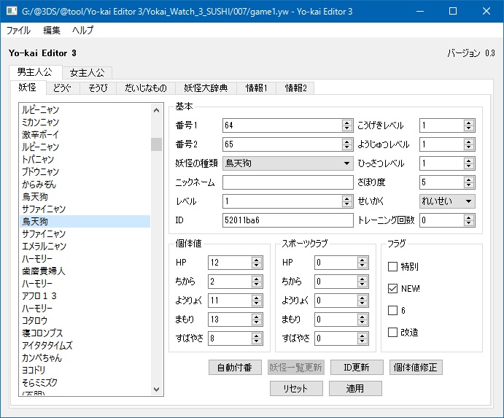Enable the flag checkbox labeled 6
The height and width of the screenshot is (418, 504).
pyautogui.click(x=393, y=310)
